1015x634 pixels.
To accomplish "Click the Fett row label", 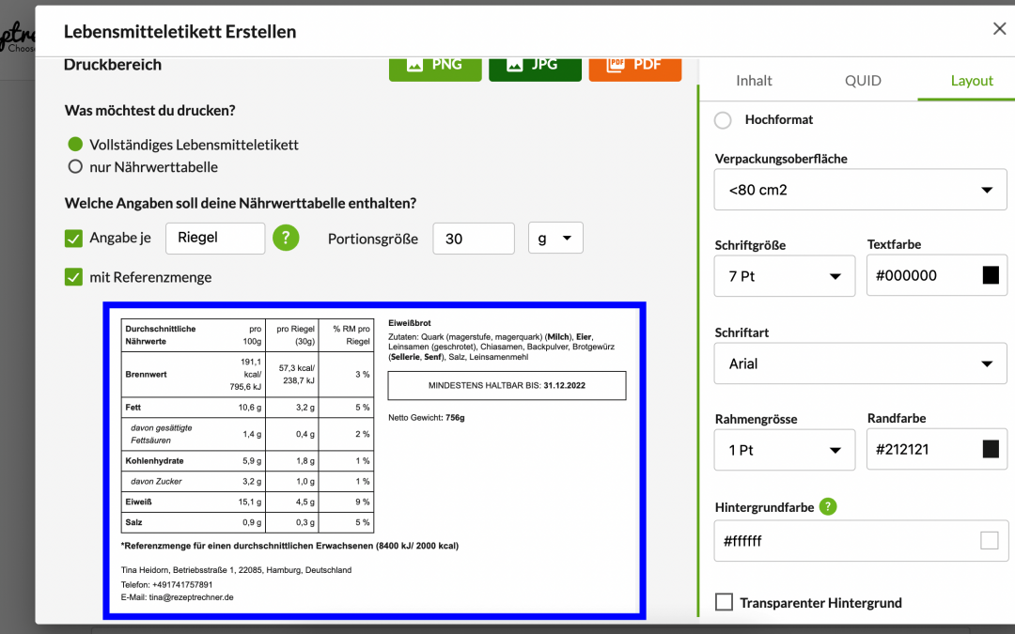I will coord(133,408).
